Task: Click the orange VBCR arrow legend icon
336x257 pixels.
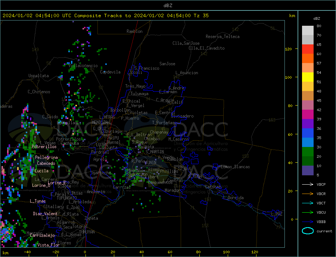Action: point(308,194)
